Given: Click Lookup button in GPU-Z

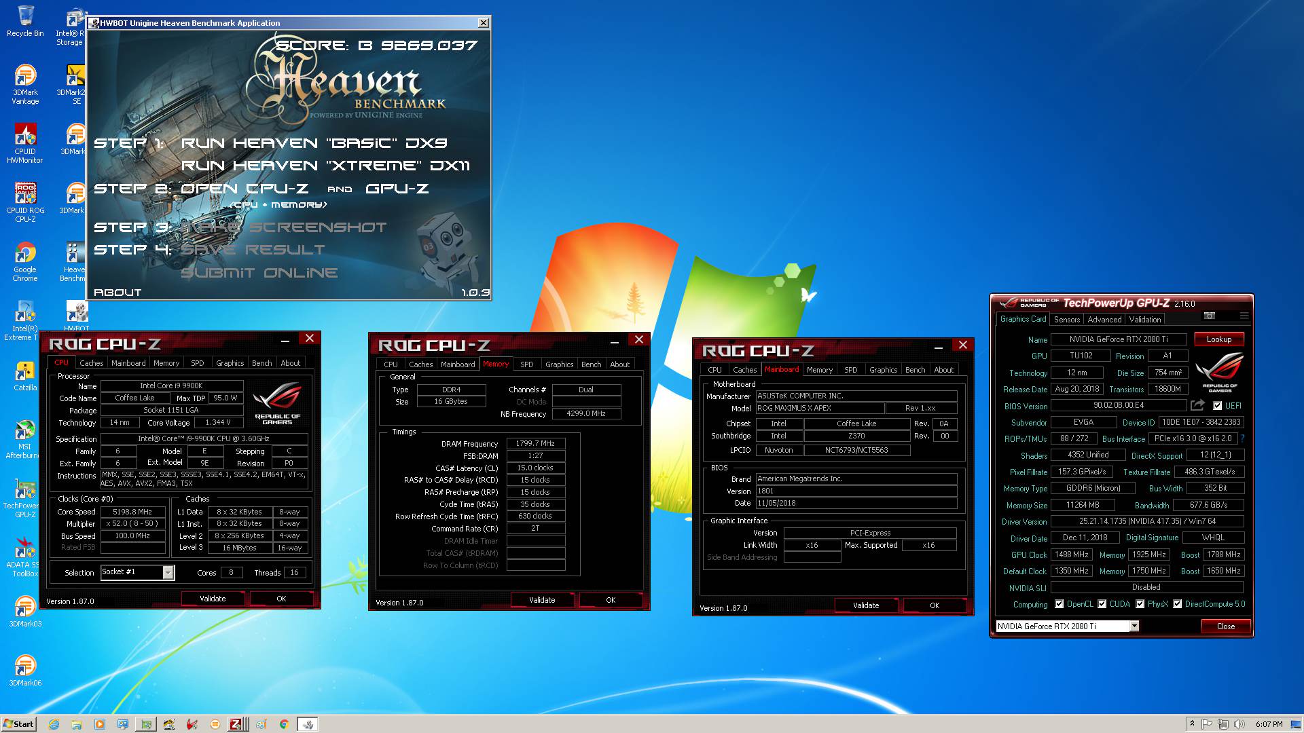Looking at the screenshot, I should 1219,339.
